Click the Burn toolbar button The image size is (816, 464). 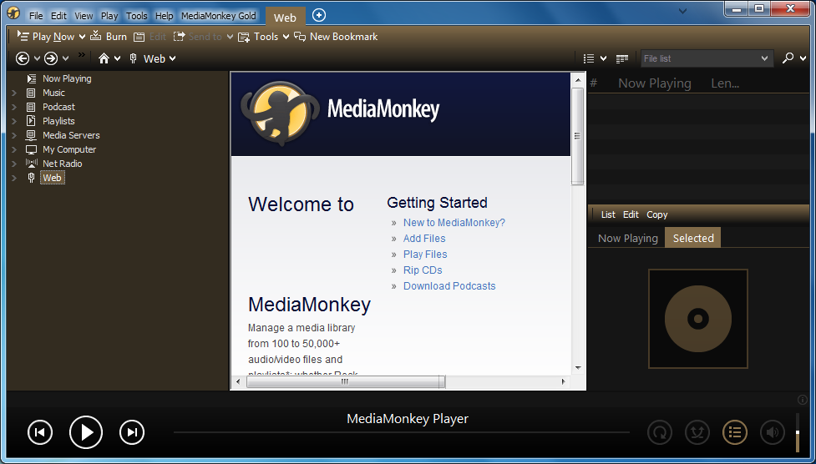coord(109,37)
